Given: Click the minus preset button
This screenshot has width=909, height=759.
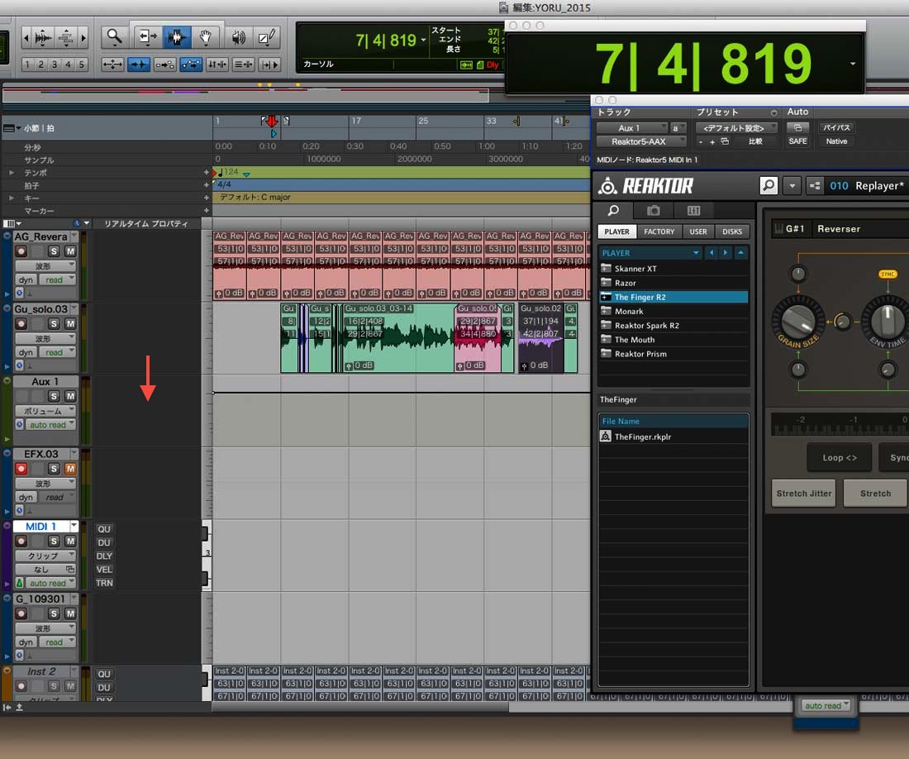Looking at the screenshot, I should point(701,141).
